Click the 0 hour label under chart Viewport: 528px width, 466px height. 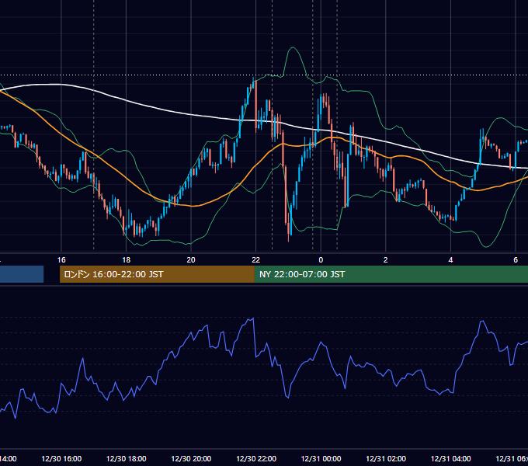point(321,260)
